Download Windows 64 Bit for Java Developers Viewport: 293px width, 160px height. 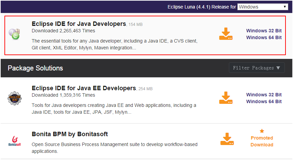264,37
